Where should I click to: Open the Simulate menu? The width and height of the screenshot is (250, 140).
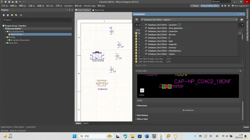tap(68, 6)
